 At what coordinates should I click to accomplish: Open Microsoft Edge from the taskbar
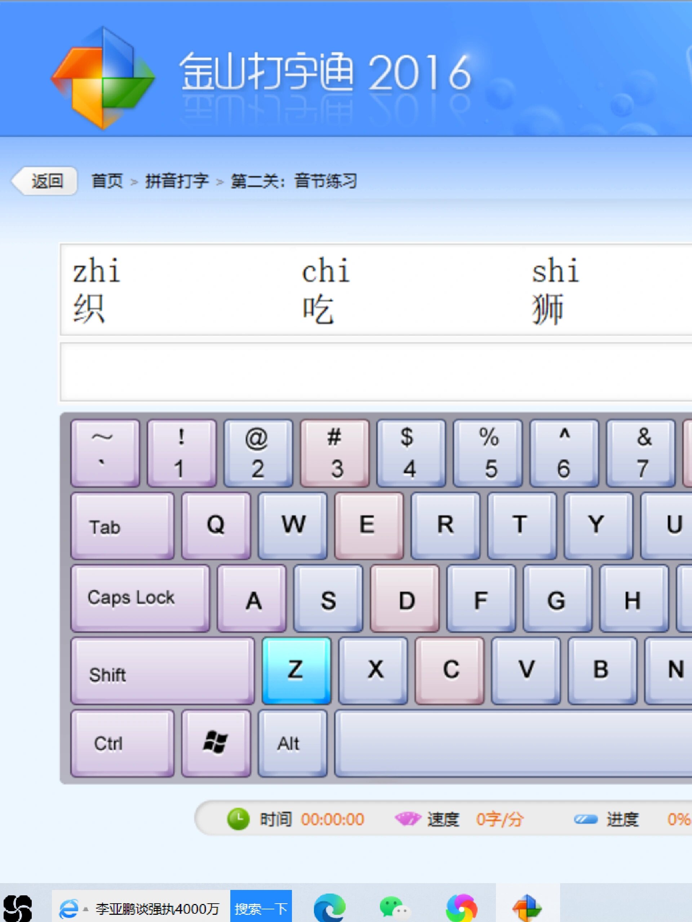coord(329,907)
